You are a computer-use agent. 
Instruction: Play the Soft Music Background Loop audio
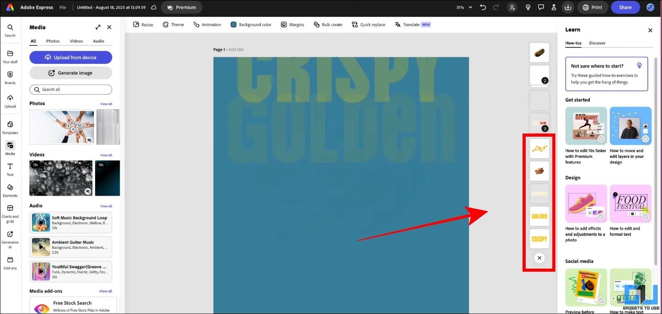coord(41,223)
